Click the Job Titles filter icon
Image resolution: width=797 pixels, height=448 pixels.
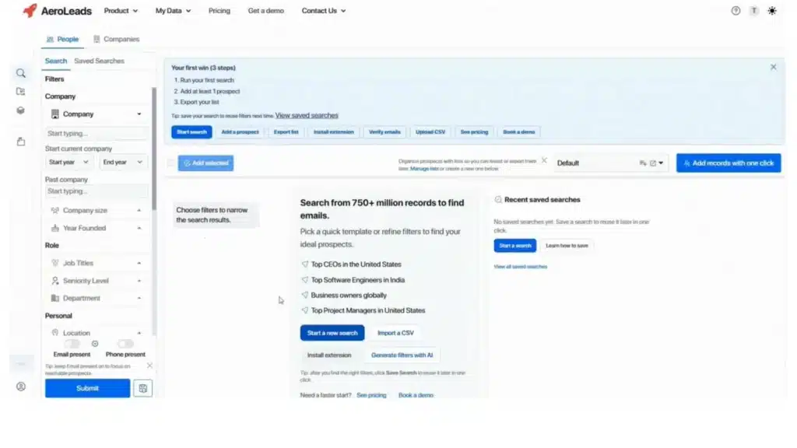(55, 263)
